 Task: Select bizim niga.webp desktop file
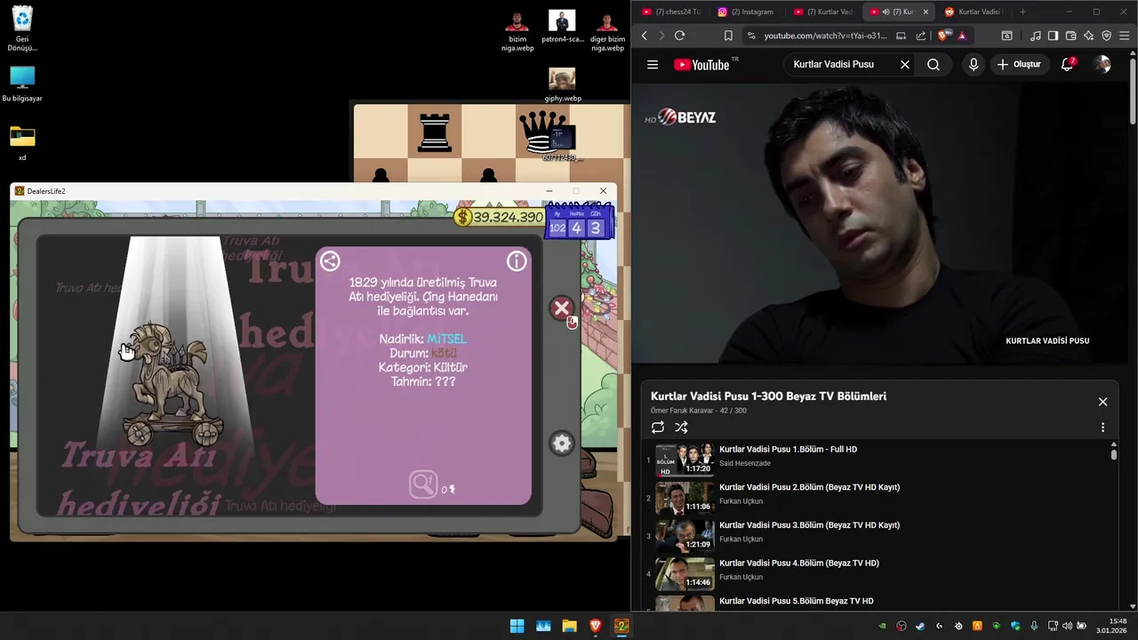(x=517, y=31)
